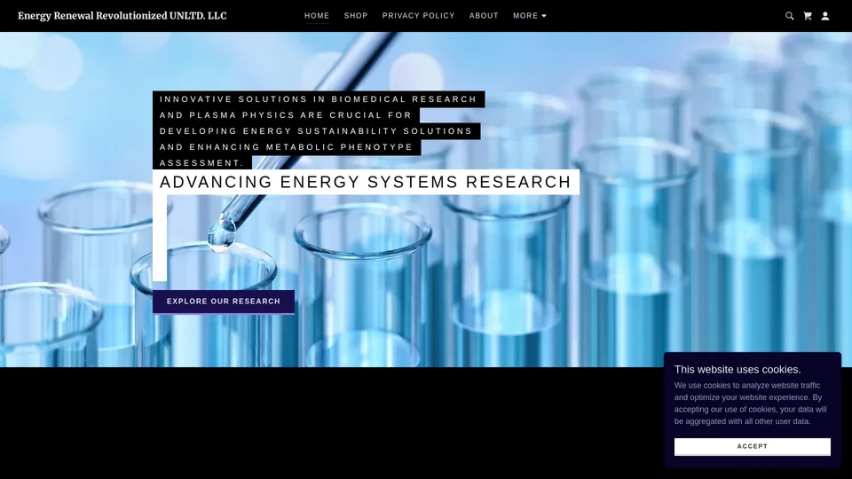Open the SHOP menu item

[356, 16]
